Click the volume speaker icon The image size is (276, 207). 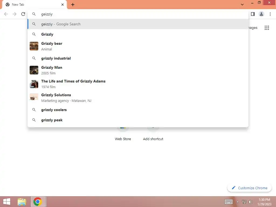pos(251,202)
